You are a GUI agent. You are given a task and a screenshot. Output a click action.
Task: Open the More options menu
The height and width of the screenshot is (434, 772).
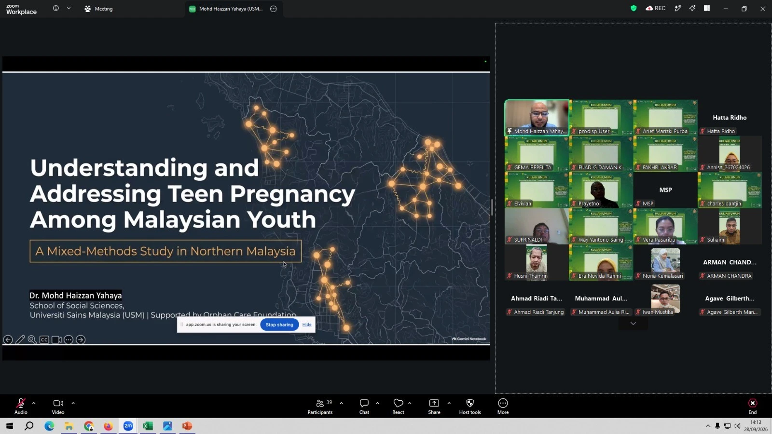tap(503, 406)
